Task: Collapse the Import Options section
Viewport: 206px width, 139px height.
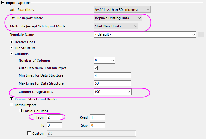Action: point(3,3)
